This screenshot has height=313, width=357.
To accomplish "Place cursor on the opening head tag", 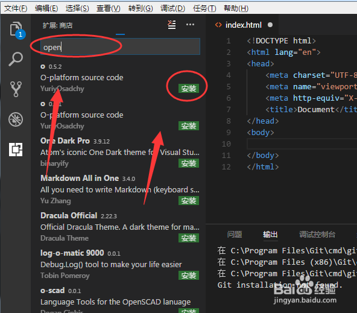I will click(261, 64).
